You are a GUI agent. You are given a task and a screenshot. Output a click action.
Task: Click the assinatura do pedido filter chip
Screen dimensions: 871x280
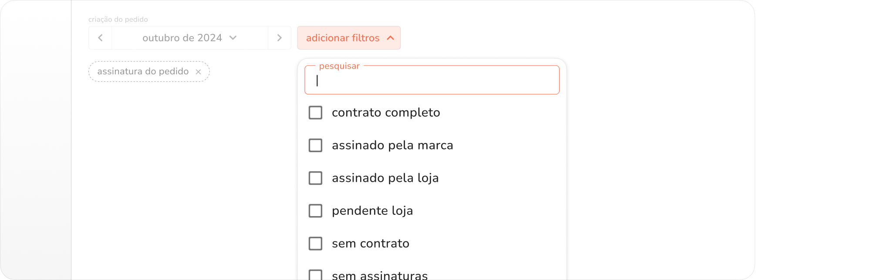(143, 72)
